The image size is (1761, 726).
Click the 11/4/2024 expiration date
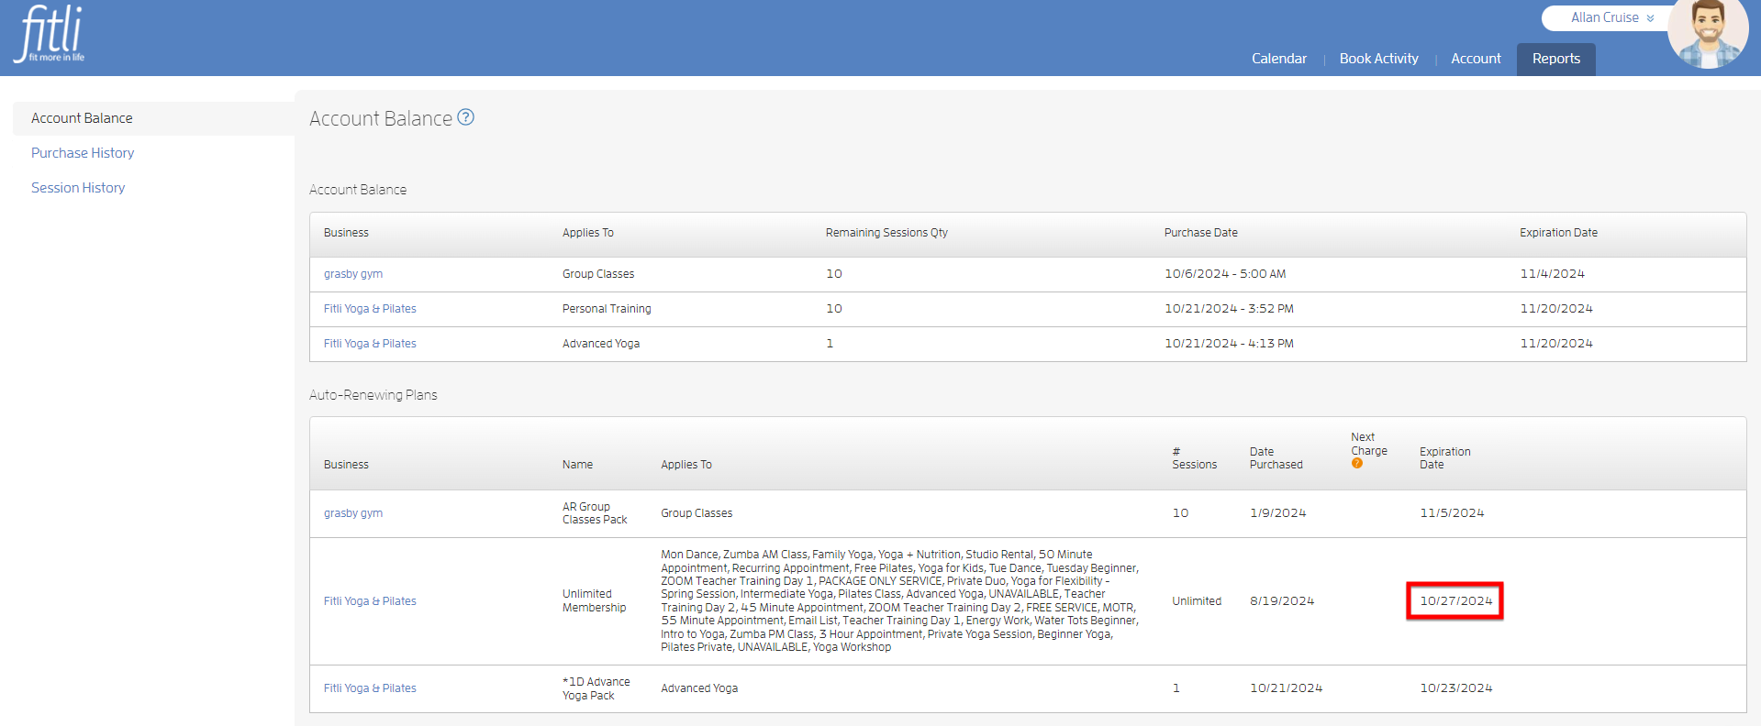(x=1552, y=274)
